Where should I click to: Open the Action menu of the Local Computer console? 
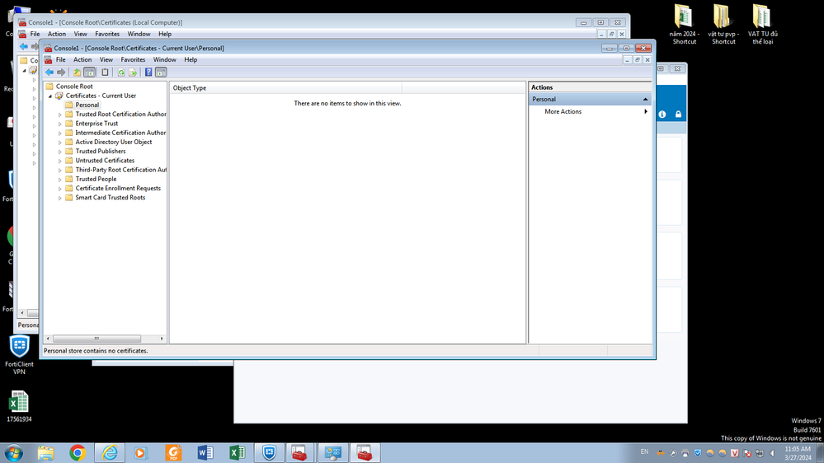click(x=57, y=34)
